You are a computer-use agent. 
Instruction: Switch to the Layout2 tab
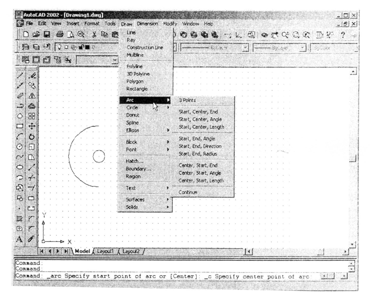pos(131,251)
